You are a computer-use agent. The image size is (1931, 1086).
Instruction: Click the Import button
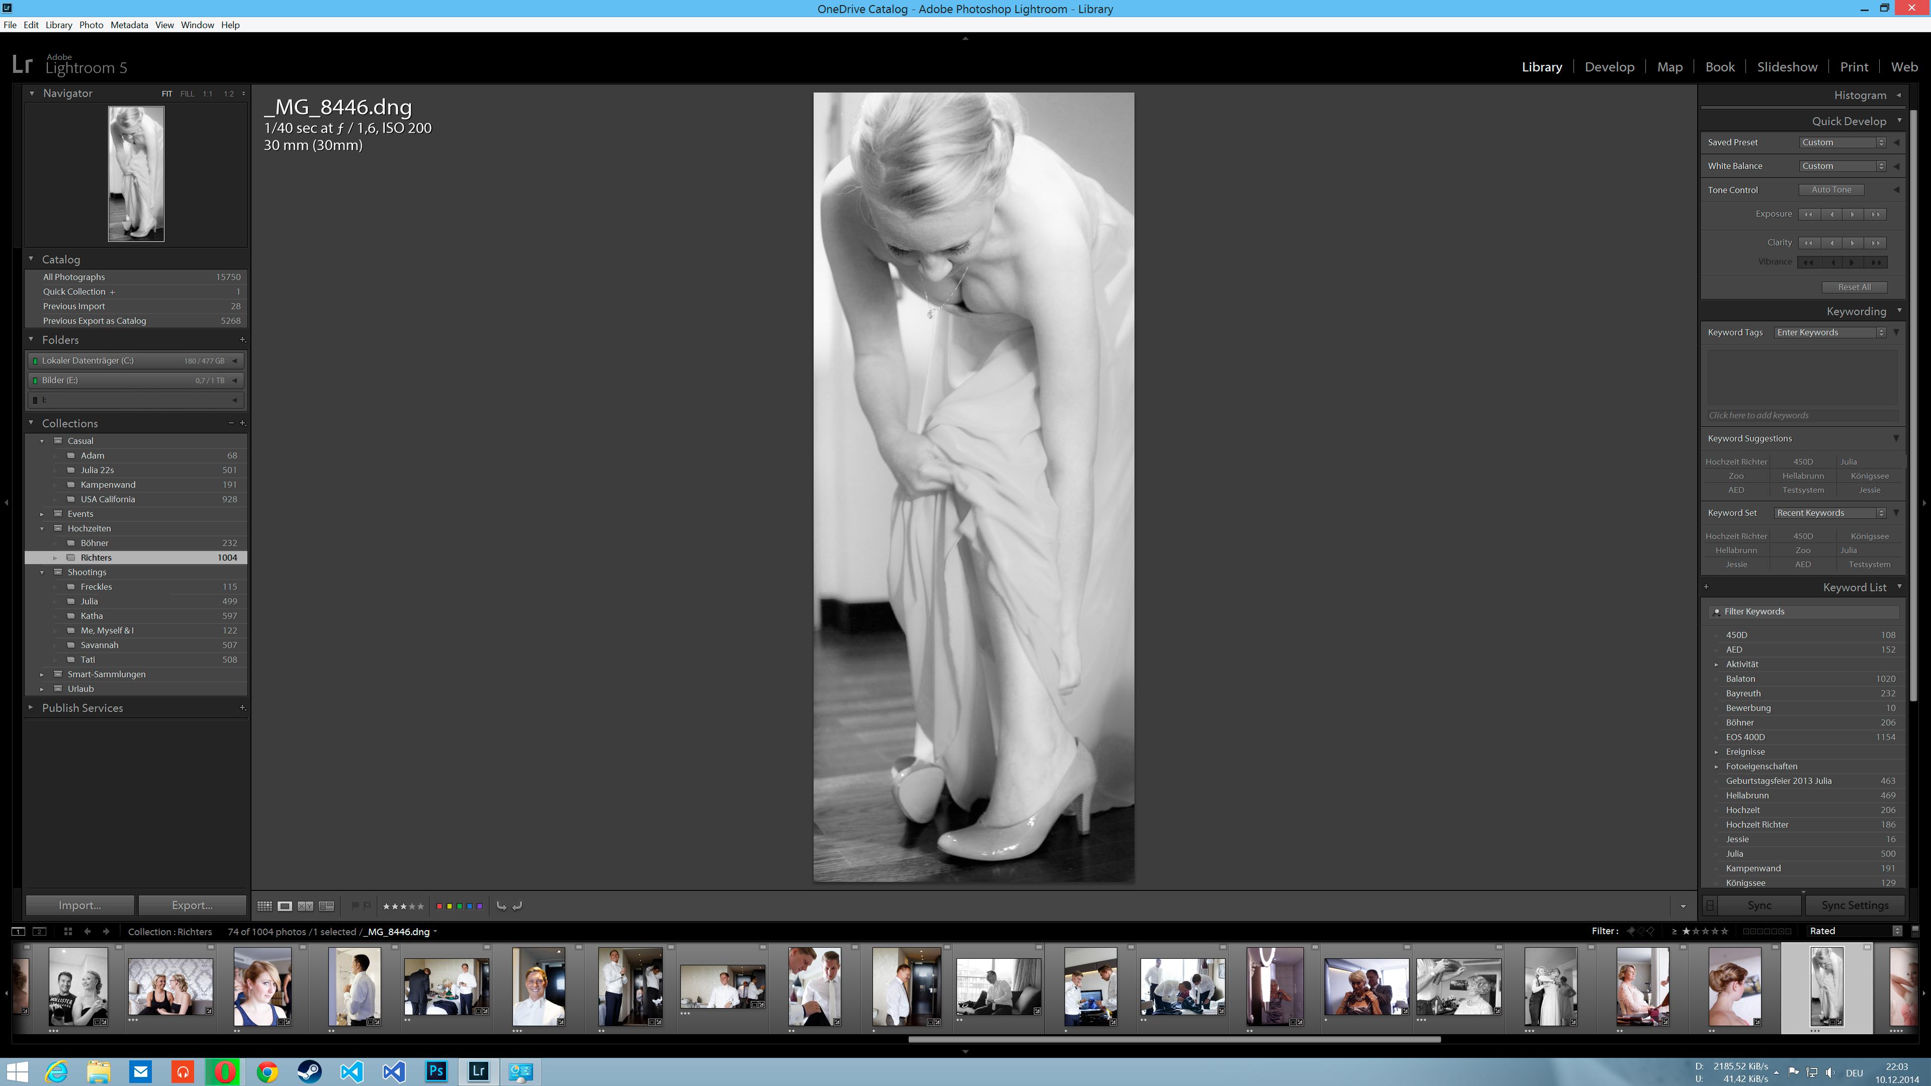coord(79,905)
